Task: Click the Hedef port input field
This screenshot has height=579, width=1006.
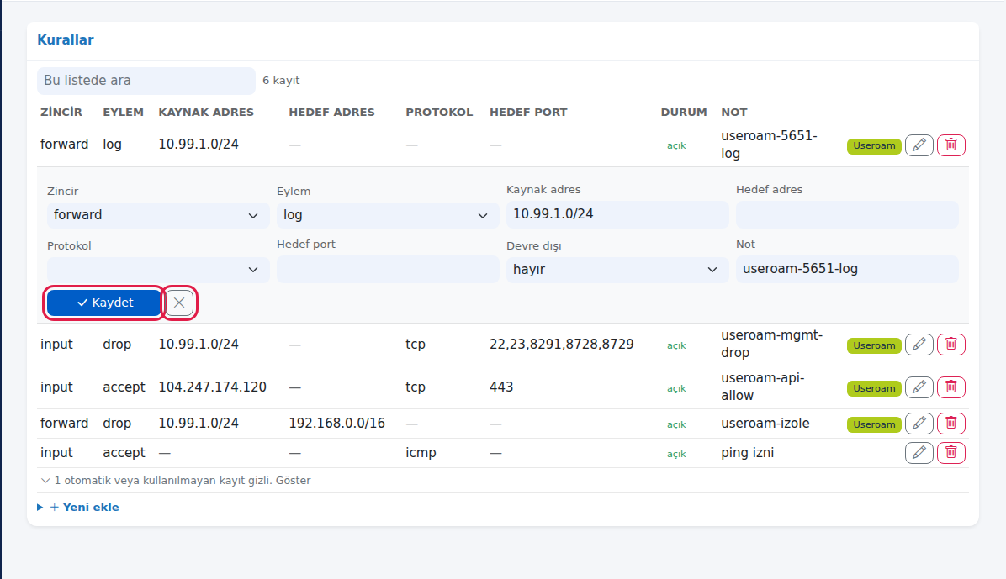Action: pos(388,269)
